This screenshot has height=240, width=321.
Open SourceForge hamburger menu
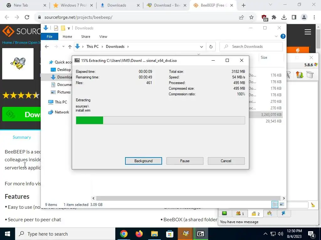308,32
